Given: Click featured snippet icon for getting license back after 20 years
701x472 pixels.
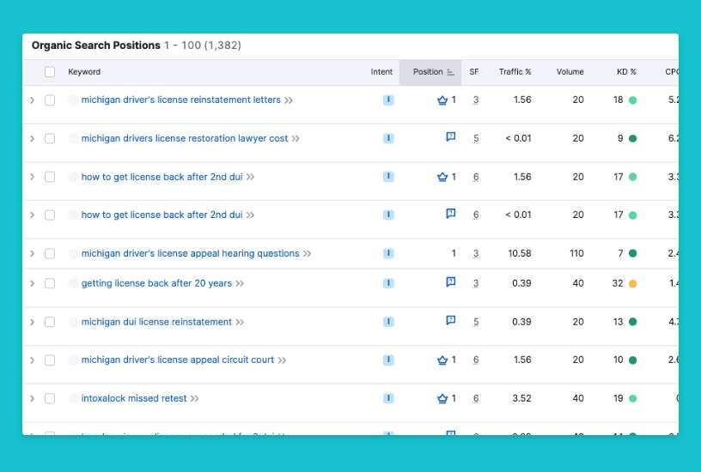Looking at the screenshot, I should pyautogui.click(x=451, y=281).
